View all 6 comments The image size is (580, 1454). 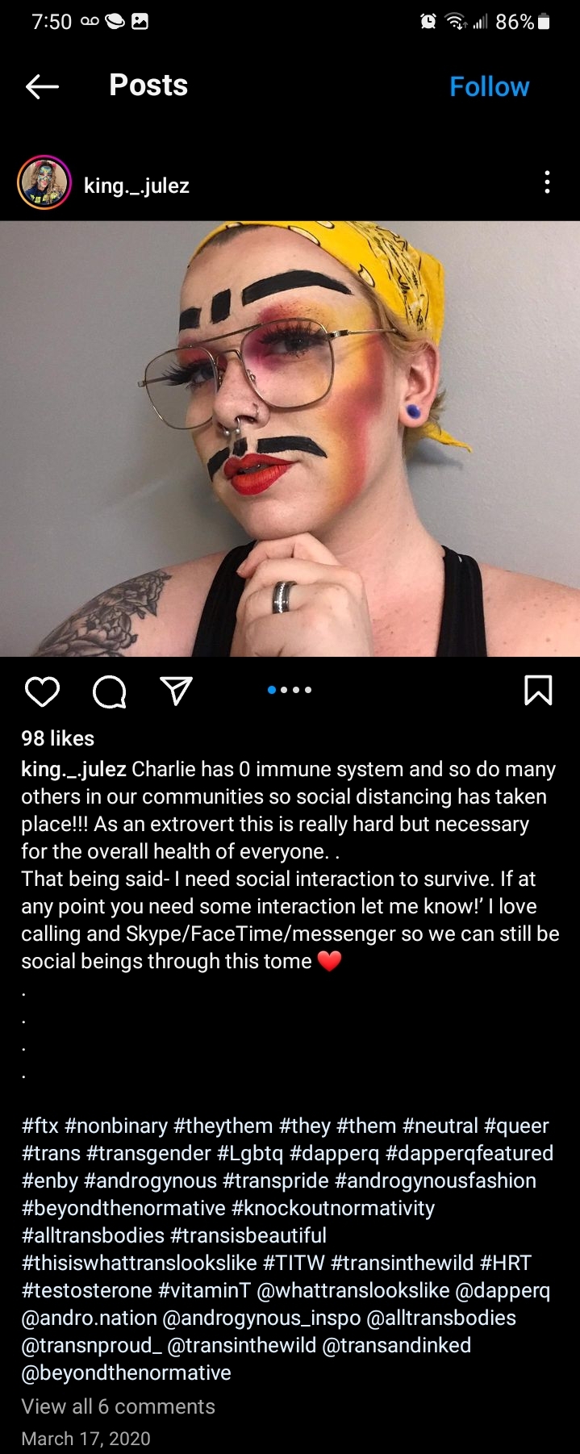pyautogui.click(x=119, y=1406)
